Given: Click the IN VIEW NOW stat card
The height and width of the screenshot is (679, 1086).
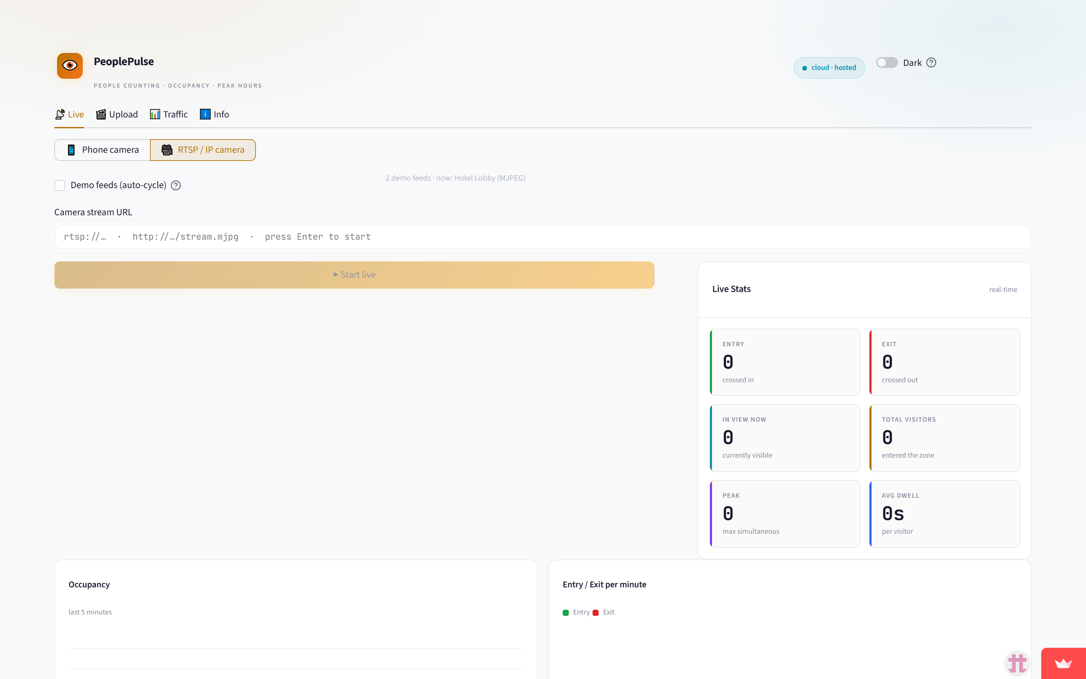Looking at the screenshot, I should tap(785, 438).
